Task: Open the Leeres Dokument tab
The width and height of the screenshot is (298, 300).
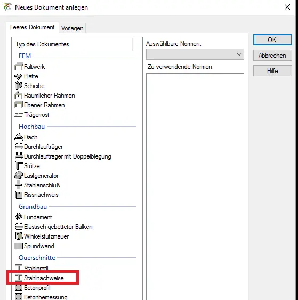Action: (33, 27)
